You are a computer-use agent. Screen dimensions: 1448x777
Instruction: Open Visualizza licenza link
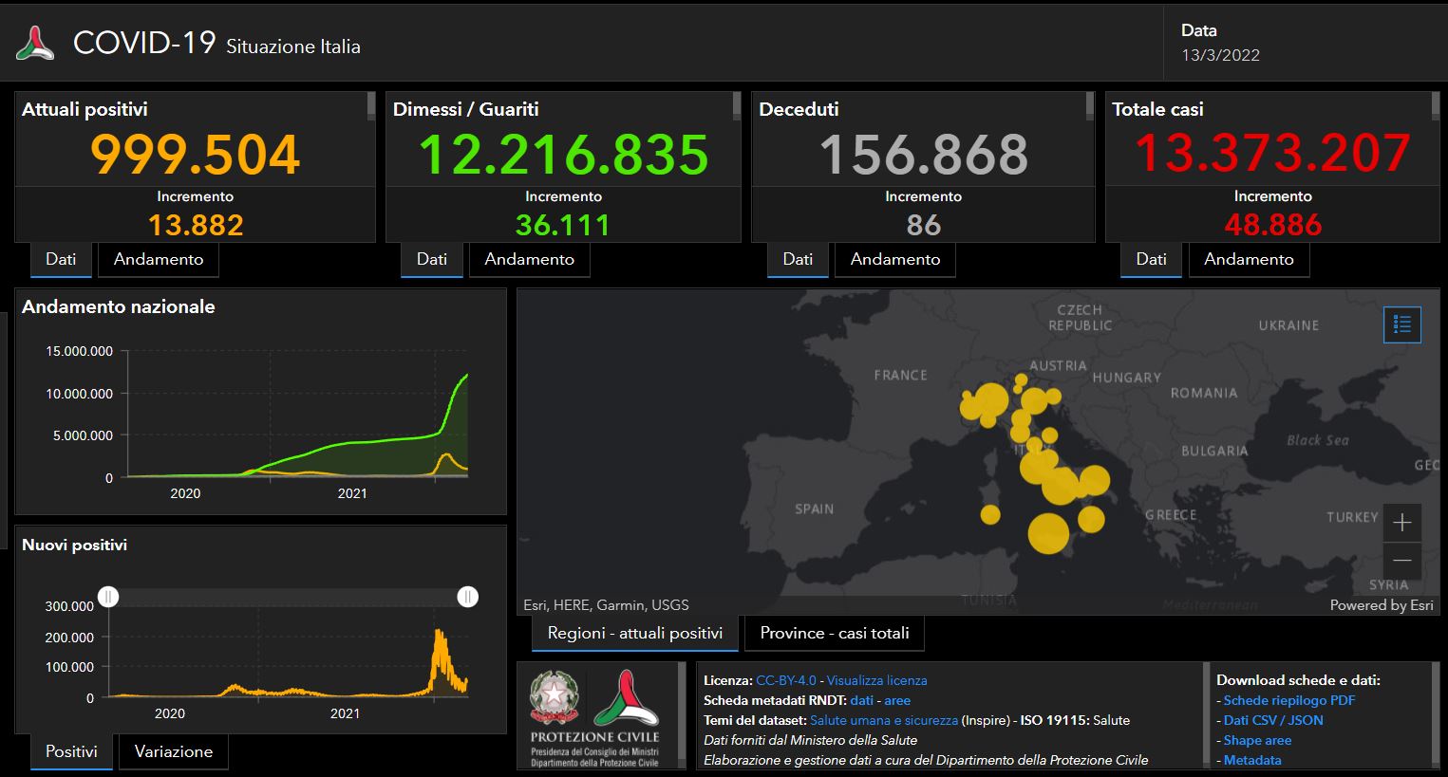click(876, 680)
